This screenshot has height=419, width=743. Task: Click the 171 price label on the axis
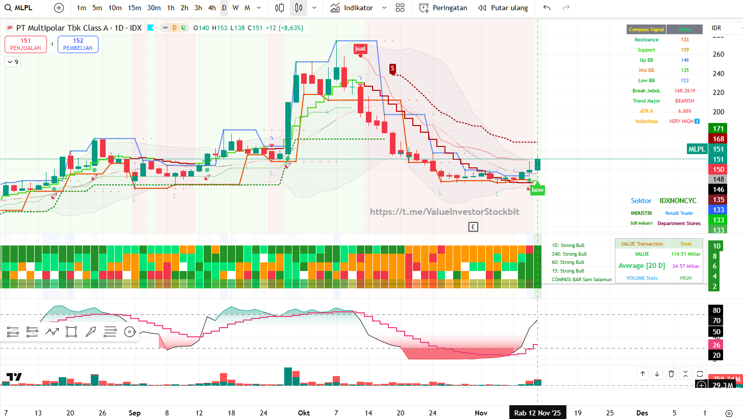[719, 129]
